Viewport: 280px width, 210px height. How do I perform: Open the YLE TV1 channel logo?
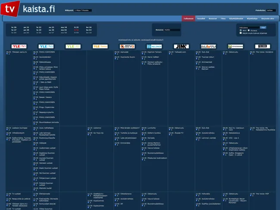coord(19,46)
